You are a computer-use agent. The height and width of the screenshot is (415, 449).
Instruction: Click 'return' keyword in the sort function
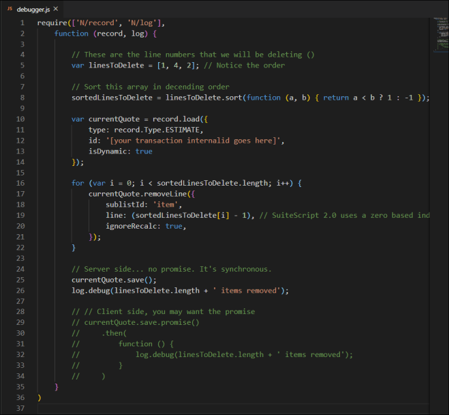coord(336,98)
